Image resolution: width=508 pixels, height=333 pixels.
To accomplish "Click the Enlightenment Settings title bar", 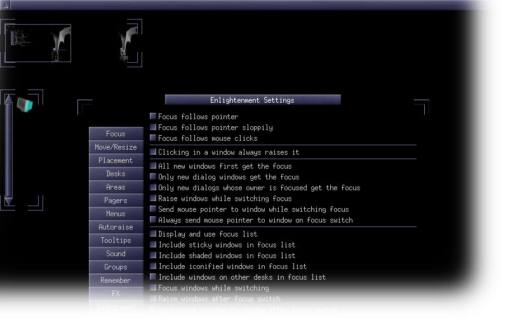I will pyautogui.click(x=253, y=100).
